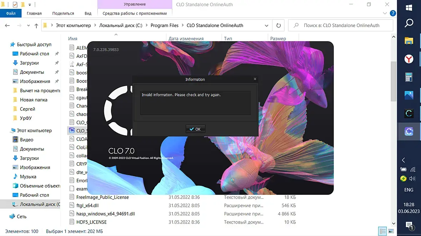Expand the address bar history dropdown
Screen dimensions: 421x236
267,26
